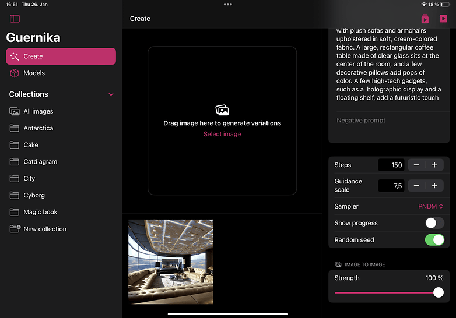Open the Create section in sidebar
The height and width of the screenshot is (318, 456).
click(x=61, y=56)
